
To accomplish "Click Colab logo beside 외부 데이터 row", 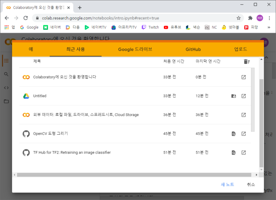I will pos(26,115).
